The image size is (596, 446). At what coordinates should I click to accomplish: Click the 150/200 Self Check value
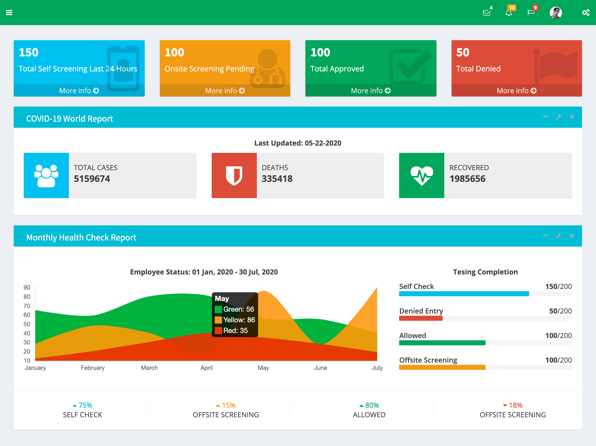pos(558,286)
